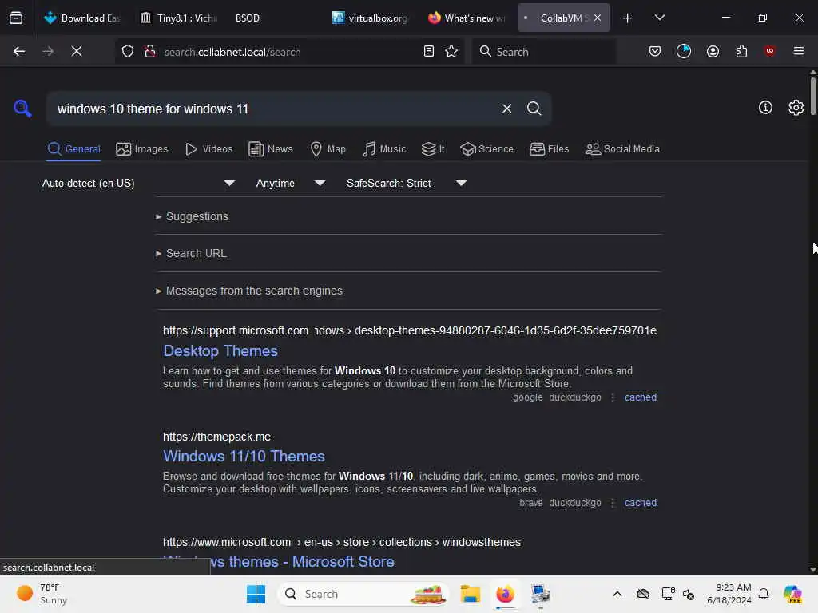818x613 pixels.
Task: Stop page loading with the X button
Action: pos(77,51)
